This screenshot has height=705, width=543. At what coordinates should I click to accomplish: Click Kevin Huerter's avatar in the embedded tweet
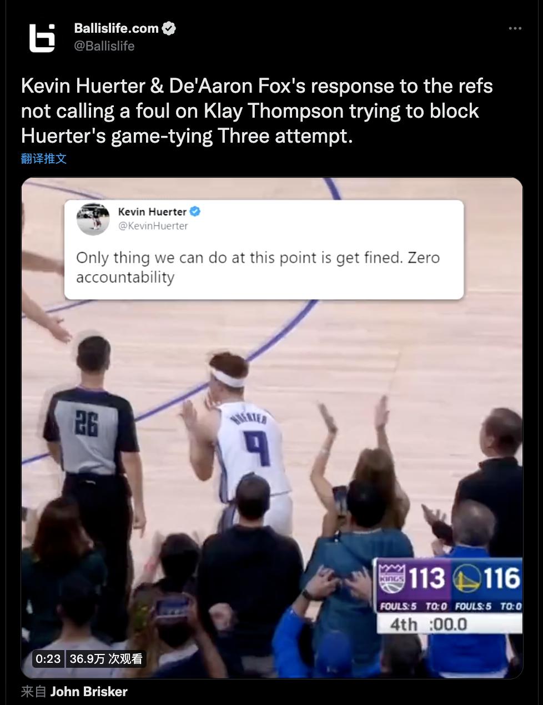pyautogui.click(x=93, y=219)
